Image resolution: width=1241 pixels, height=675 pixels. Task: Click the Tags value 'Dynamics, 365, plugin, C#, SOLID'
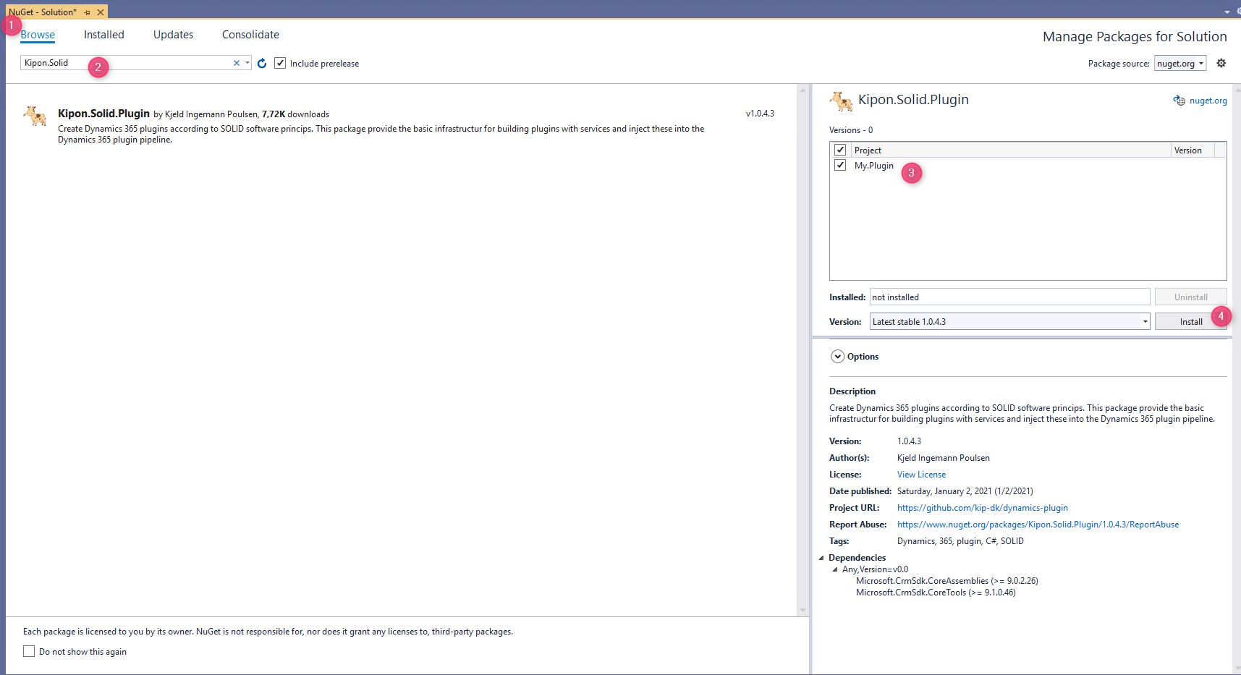pyautogui.click(x=960, y=541)
